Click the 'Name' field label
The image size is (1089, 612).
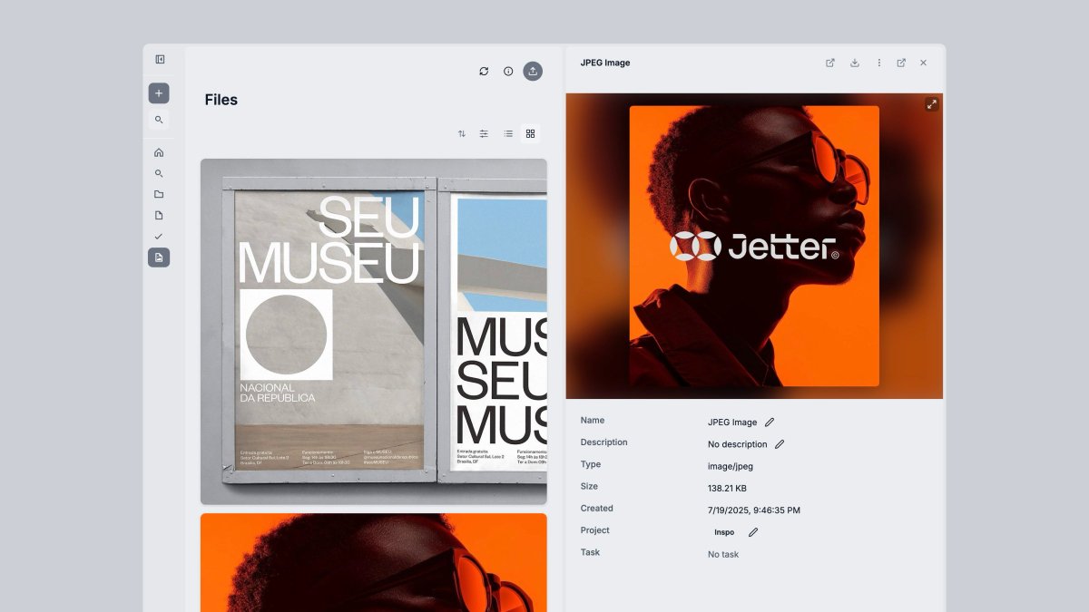pos(593,420)
